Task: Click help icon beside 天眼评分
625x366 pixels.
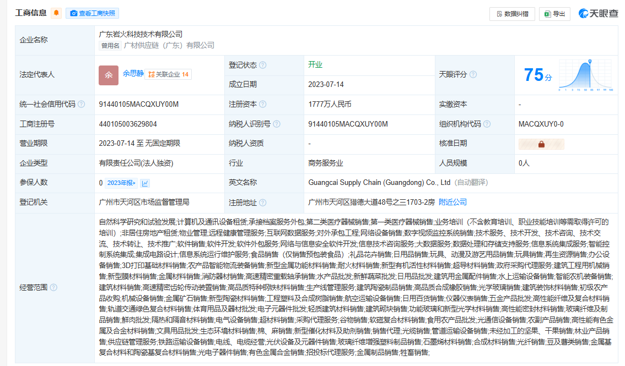Action: point(473,74)
